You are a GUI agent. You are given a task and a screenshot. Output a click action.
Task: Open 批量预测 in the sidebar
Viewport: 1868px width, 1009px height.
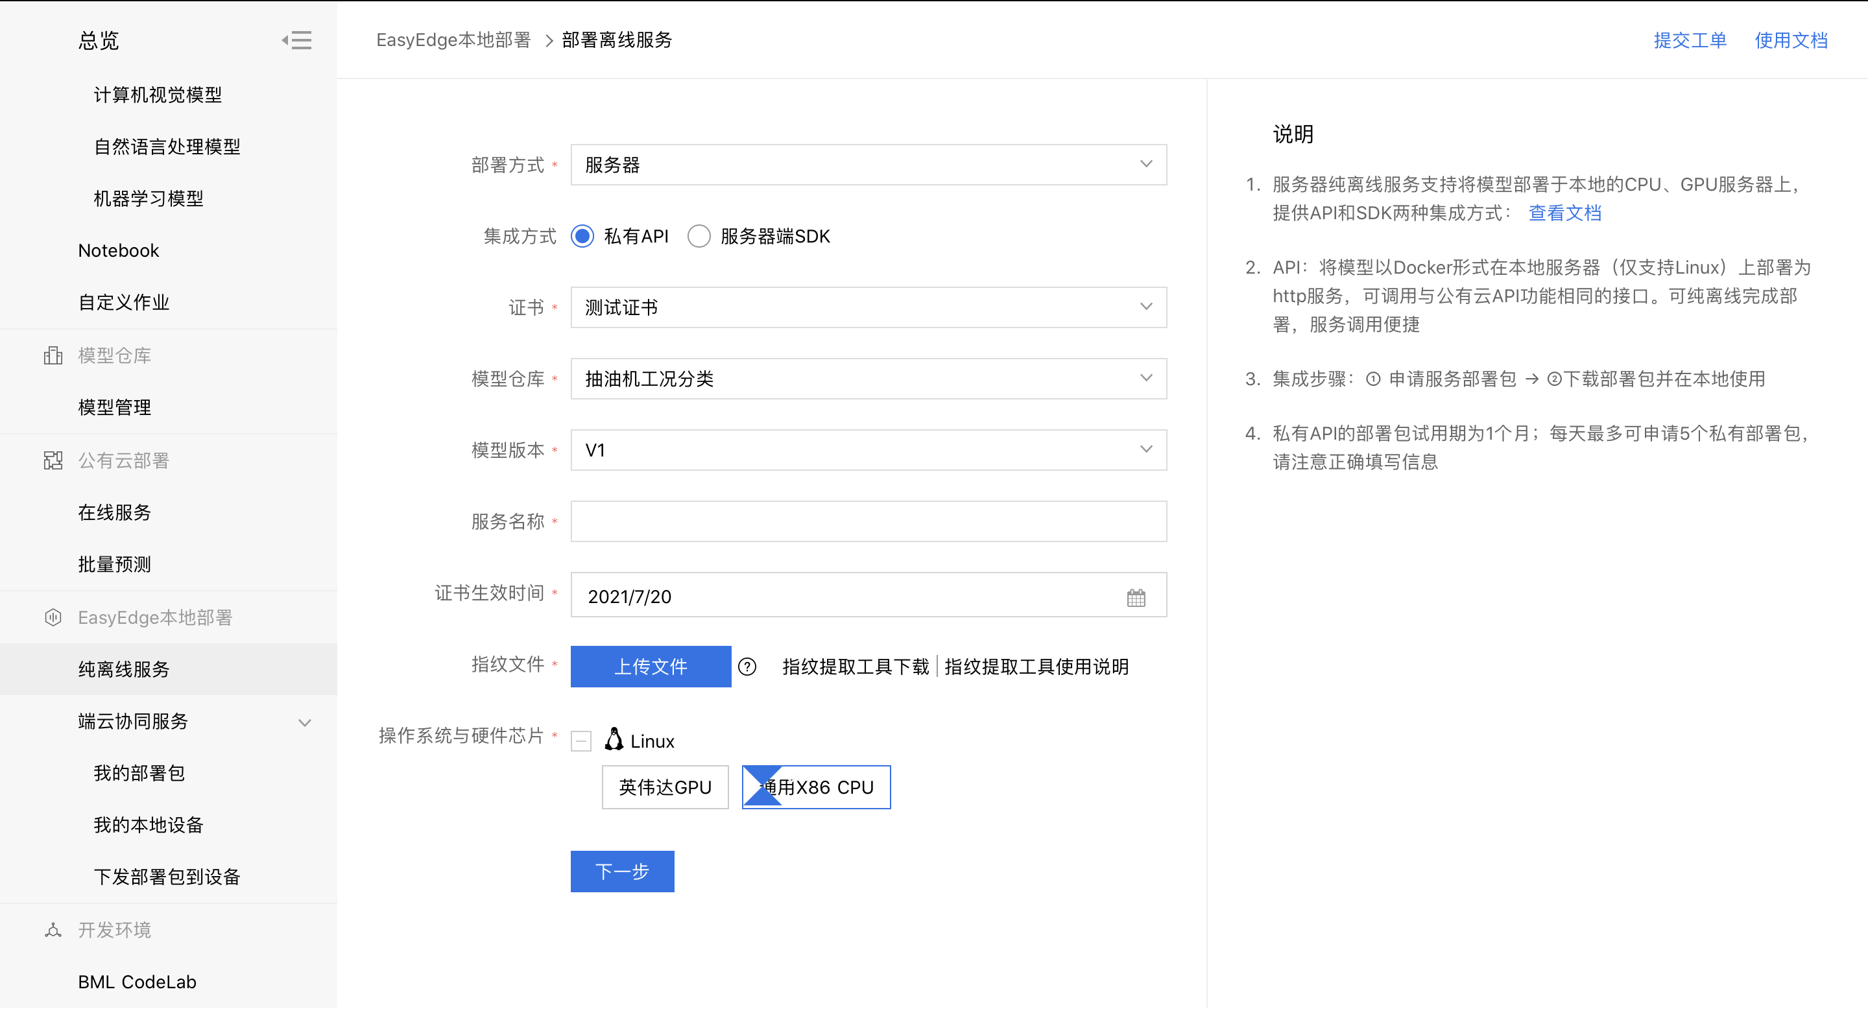[x=115, y=564]
